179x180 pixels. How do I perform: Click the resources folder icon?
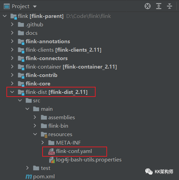[x=44, y=134]
